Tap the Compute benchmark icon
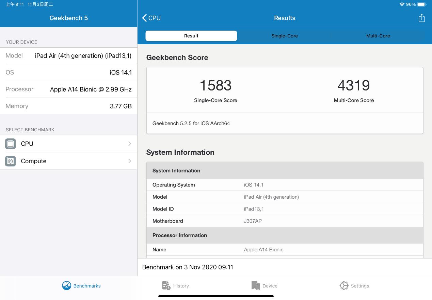432x300 pixels. pyautogui.click(x=11, y=161)
